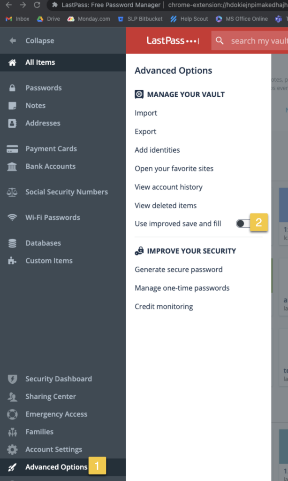
Task: Click the Payment Cards icon
Action: point(13,149)
